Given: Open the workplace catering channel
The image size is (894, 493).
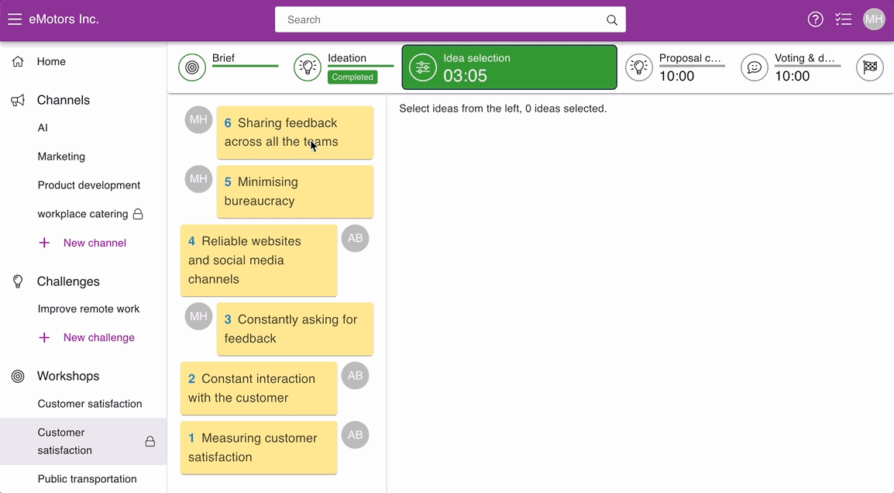Looking at the screenshot, I should click(x=83, y=214).
